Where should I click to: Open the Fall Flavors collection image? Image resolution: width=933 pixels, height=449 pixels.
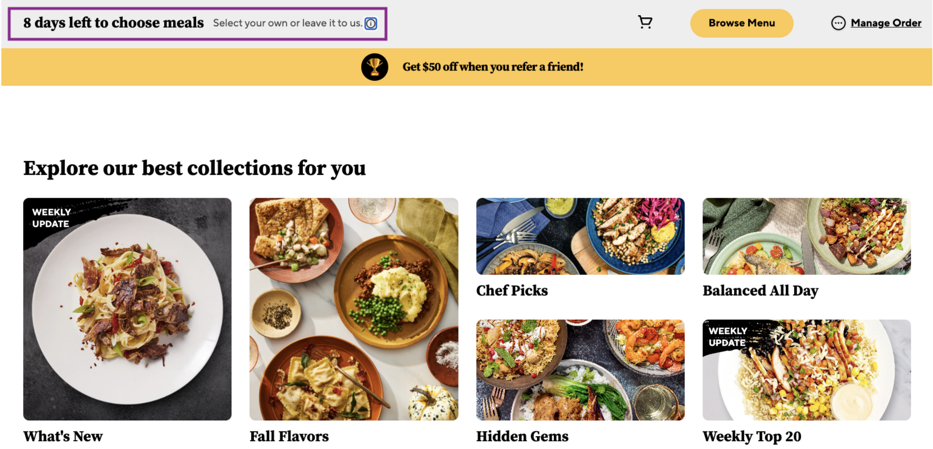tap(354, 309)
